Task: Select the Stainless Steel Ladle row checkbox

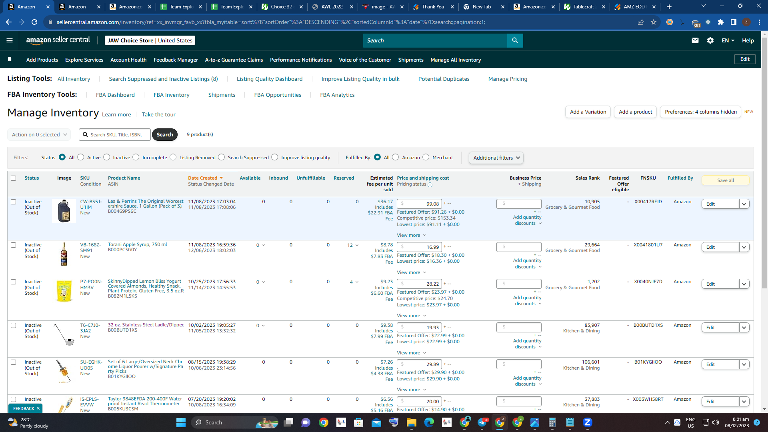Action: (14, 326)
